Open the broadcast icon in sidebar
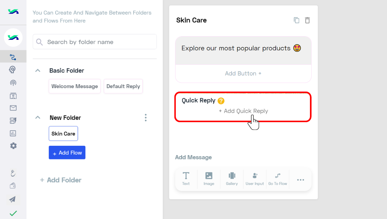Screen dimensions: 387x219 pyautogui.click(x=13, y=83)
